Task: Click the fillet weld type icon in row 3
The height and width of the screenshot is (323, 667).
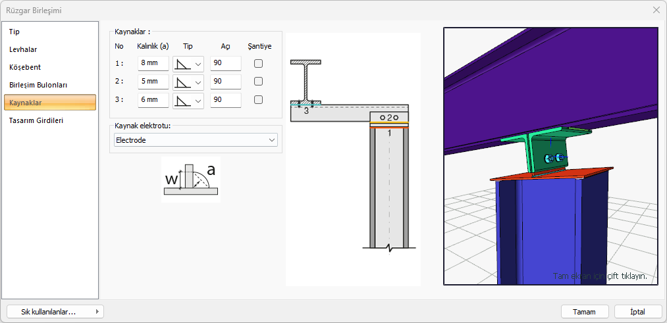Action: pyautogui.click(x=182, y=100)
